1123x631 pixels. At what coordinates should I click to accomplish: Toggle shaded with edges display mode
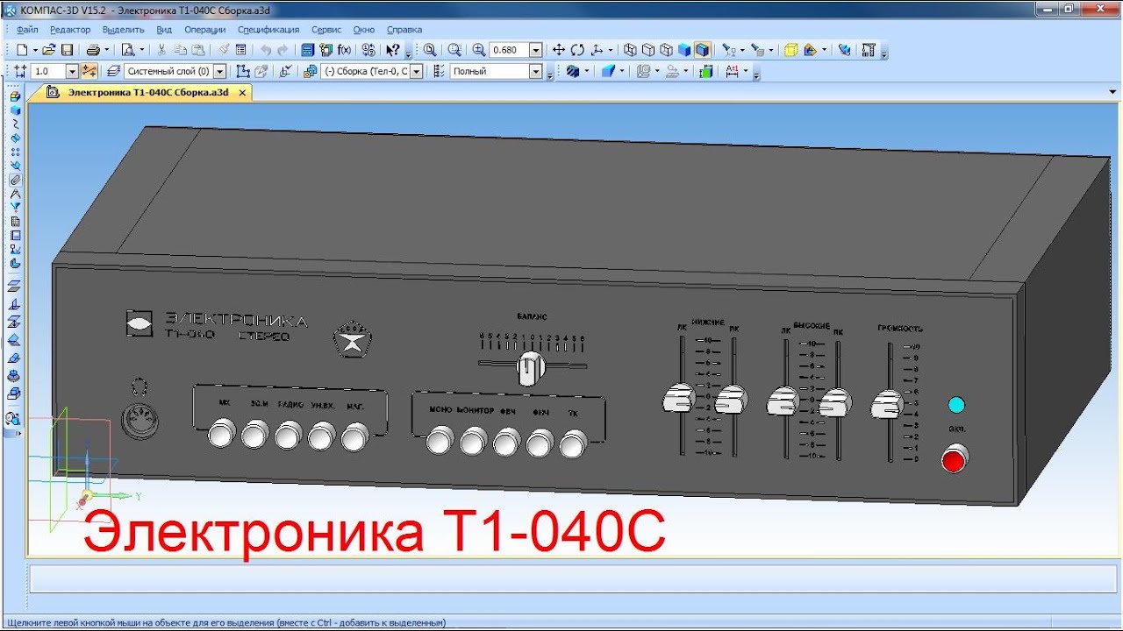point(702,50)
